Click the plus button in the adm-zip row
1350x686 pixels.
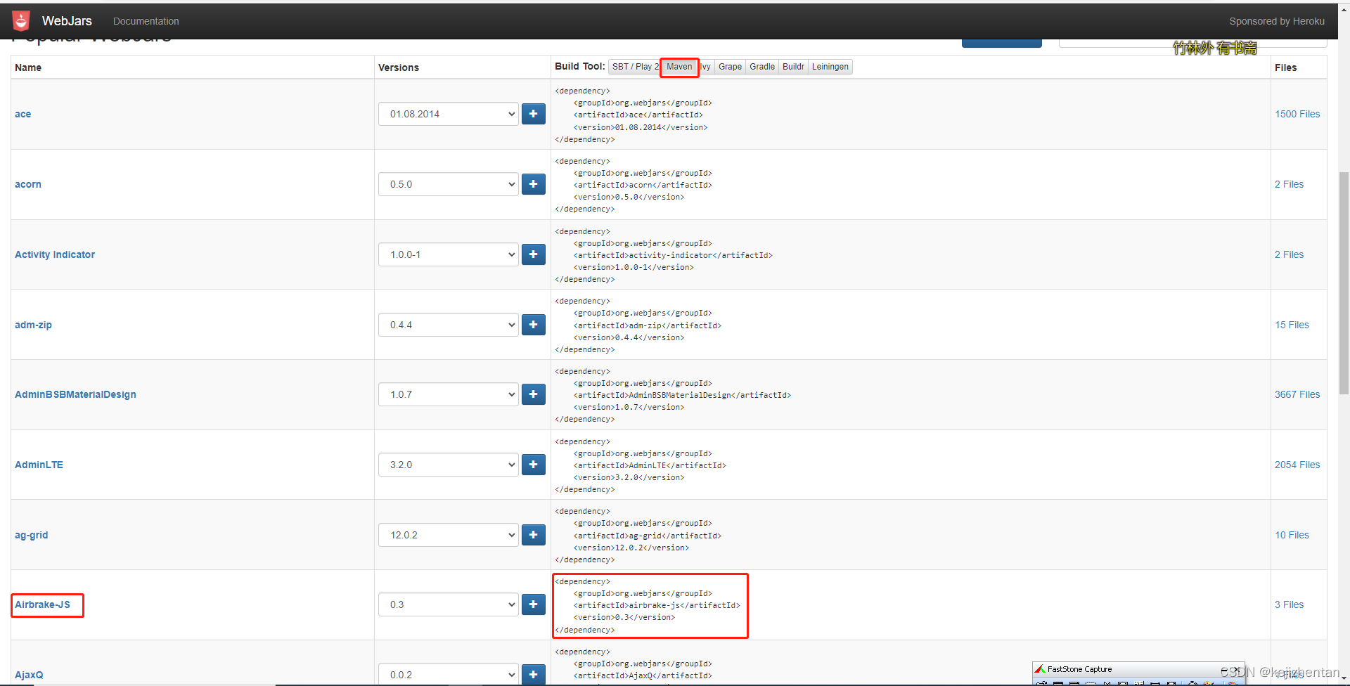tap(534, 325)
